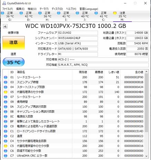Go to previous disk with left arrow

(5, 26)
